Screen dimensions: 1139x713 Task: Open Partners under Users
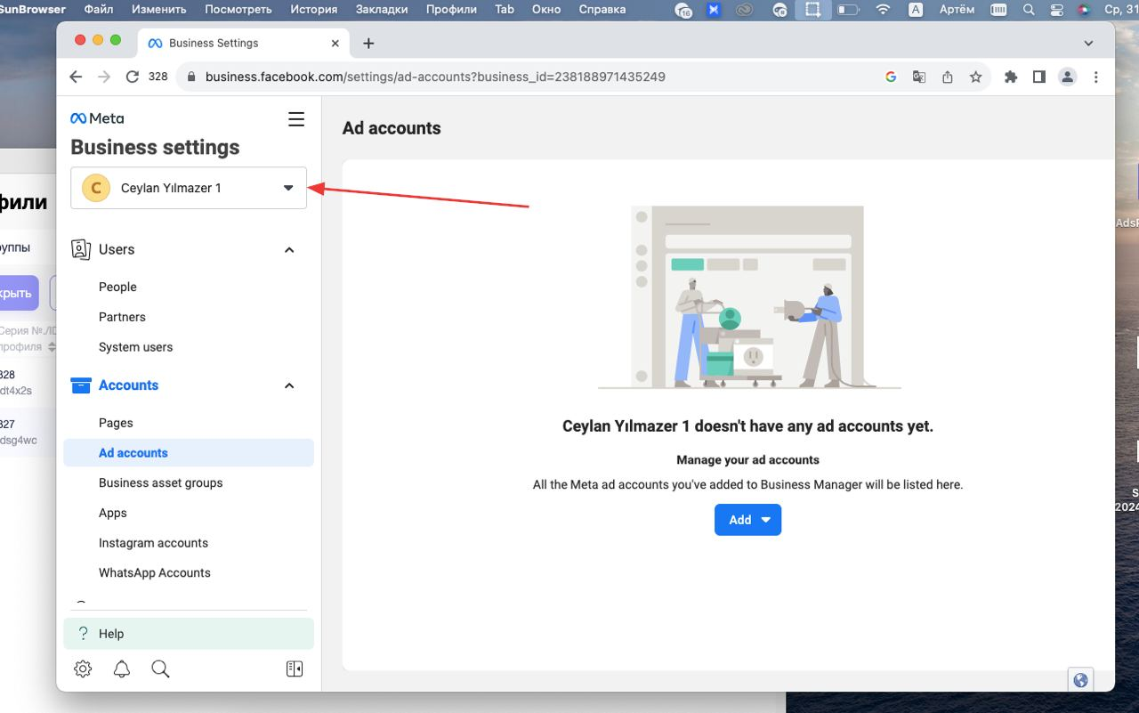122,317
